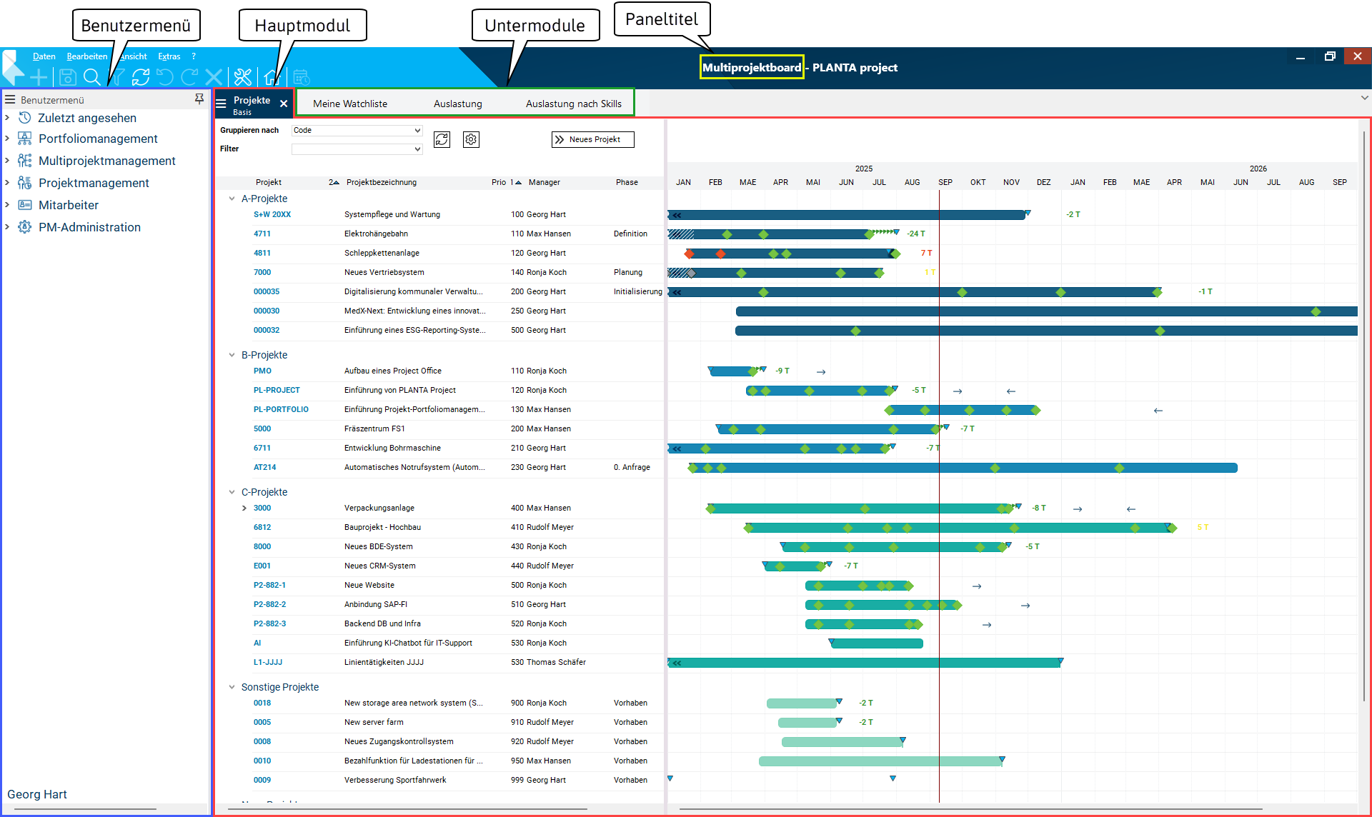
Task: Close the Projekte Basis module tab
Action: pos(284,104)
